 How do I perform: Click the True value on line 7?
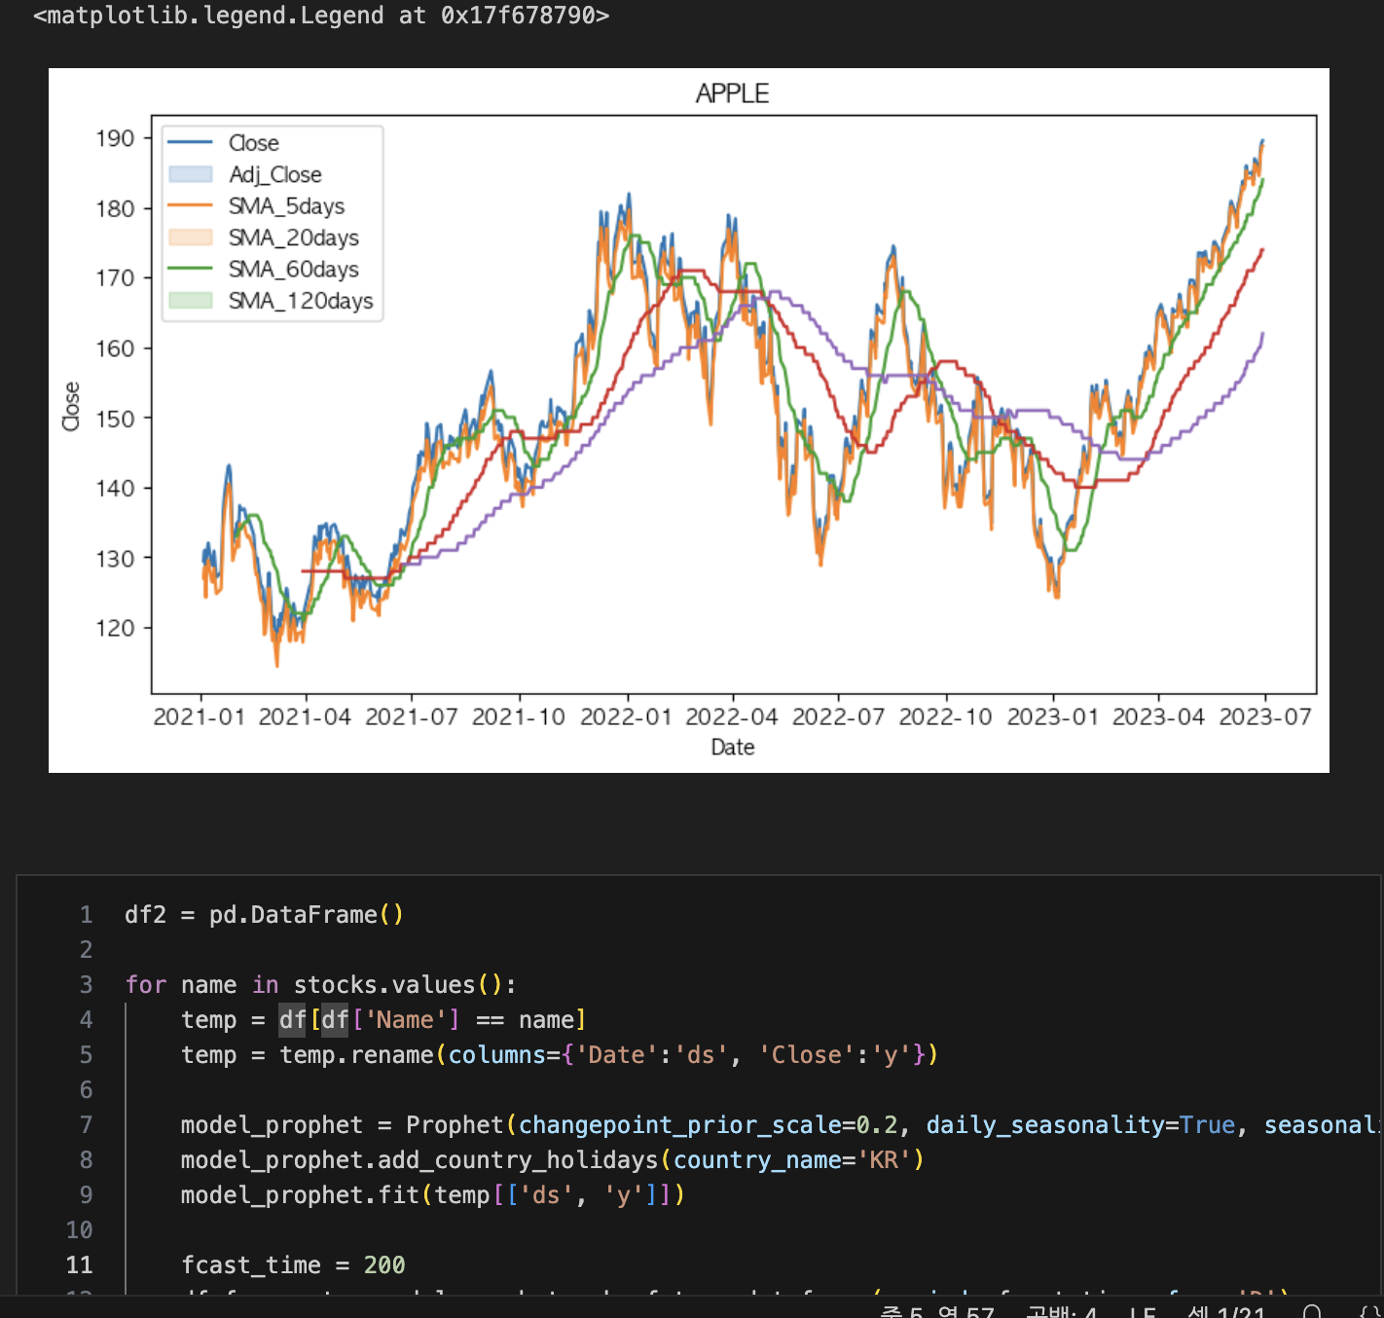click(1207, 1125)
